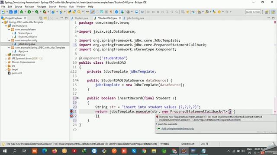Click the red error marker in overview ruler
This screenshot has width=277, height=155.
click(275, 22)
